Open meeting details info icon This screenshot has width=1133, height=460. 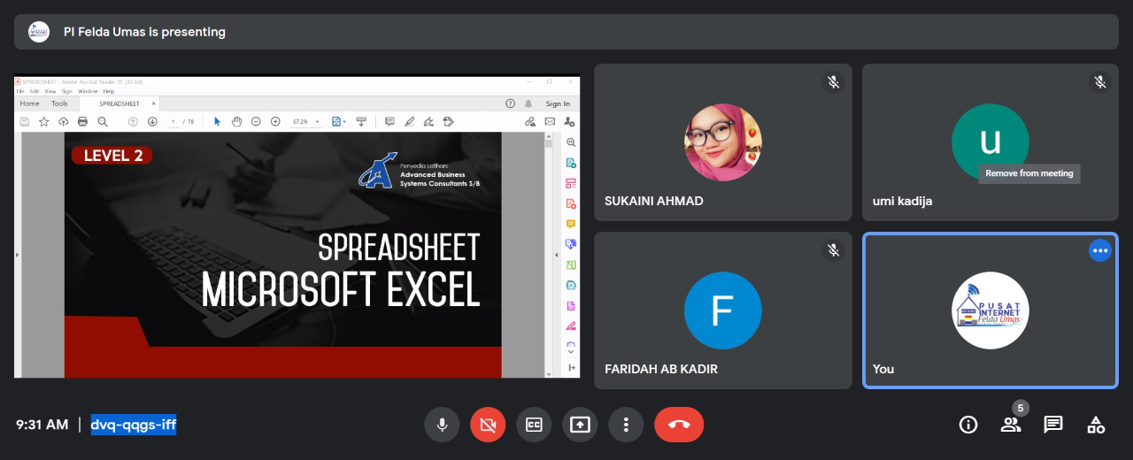point(968,425)
